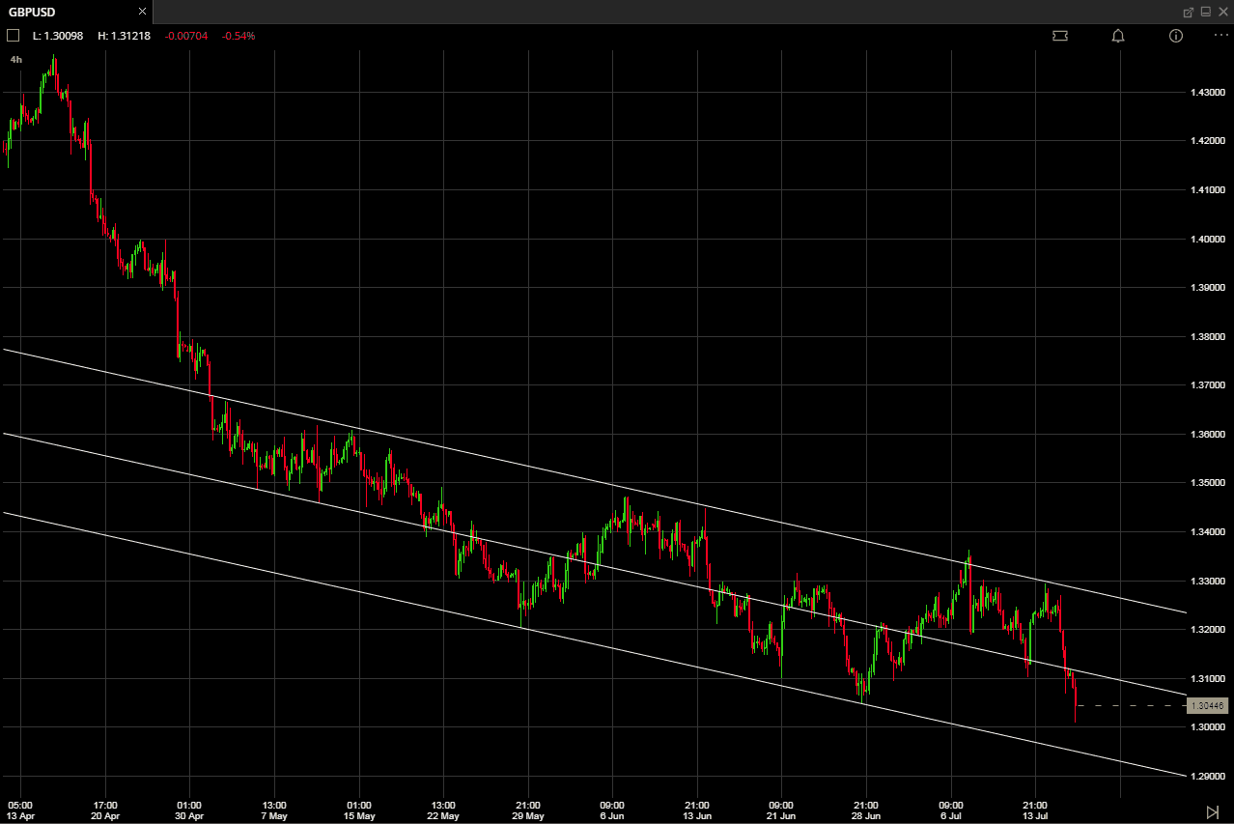The height and width of the screenshot is (824, 1234).
Task: Close the GBPUSD tab
Action: (x=143, y=13)
